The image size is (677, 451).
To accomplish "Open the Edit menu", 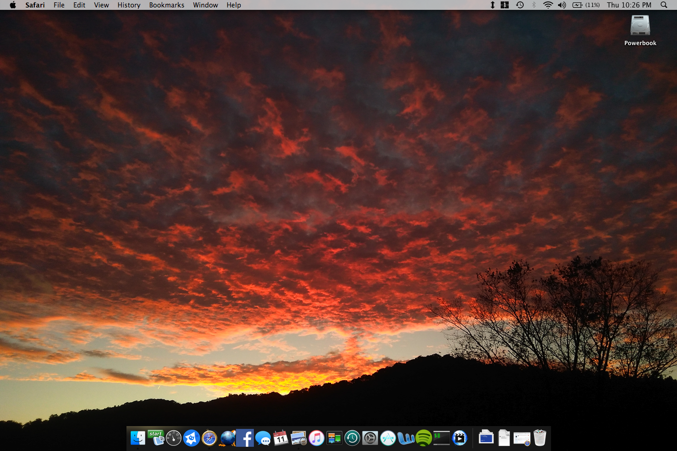I will point(79,5).
